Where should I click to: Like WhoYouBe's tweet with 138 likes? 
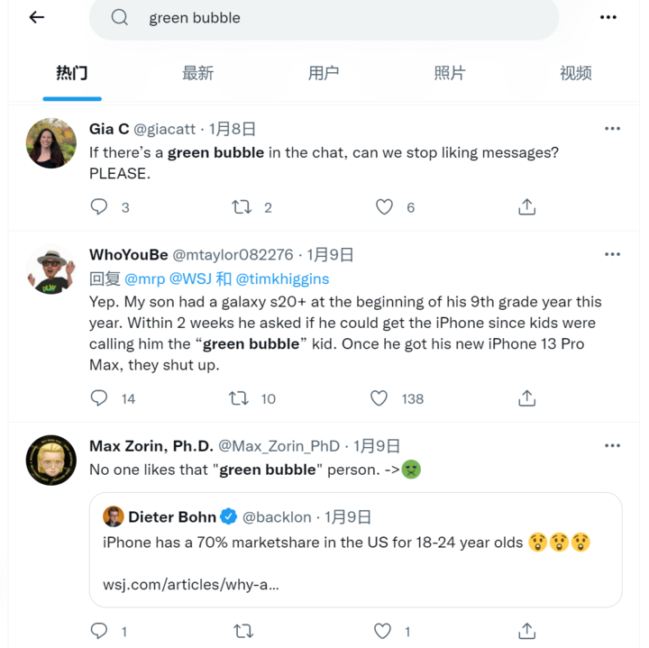(379, 398)
